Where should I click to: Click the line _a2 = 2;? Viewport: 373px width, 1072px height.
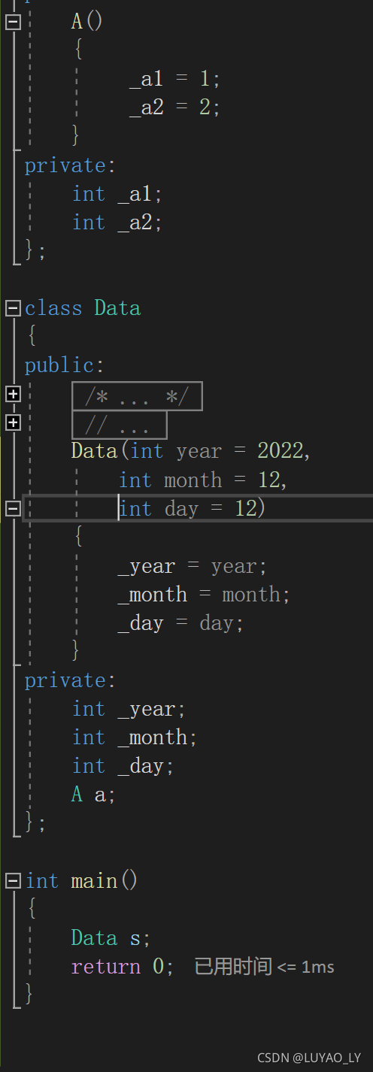tap(174, 108)
